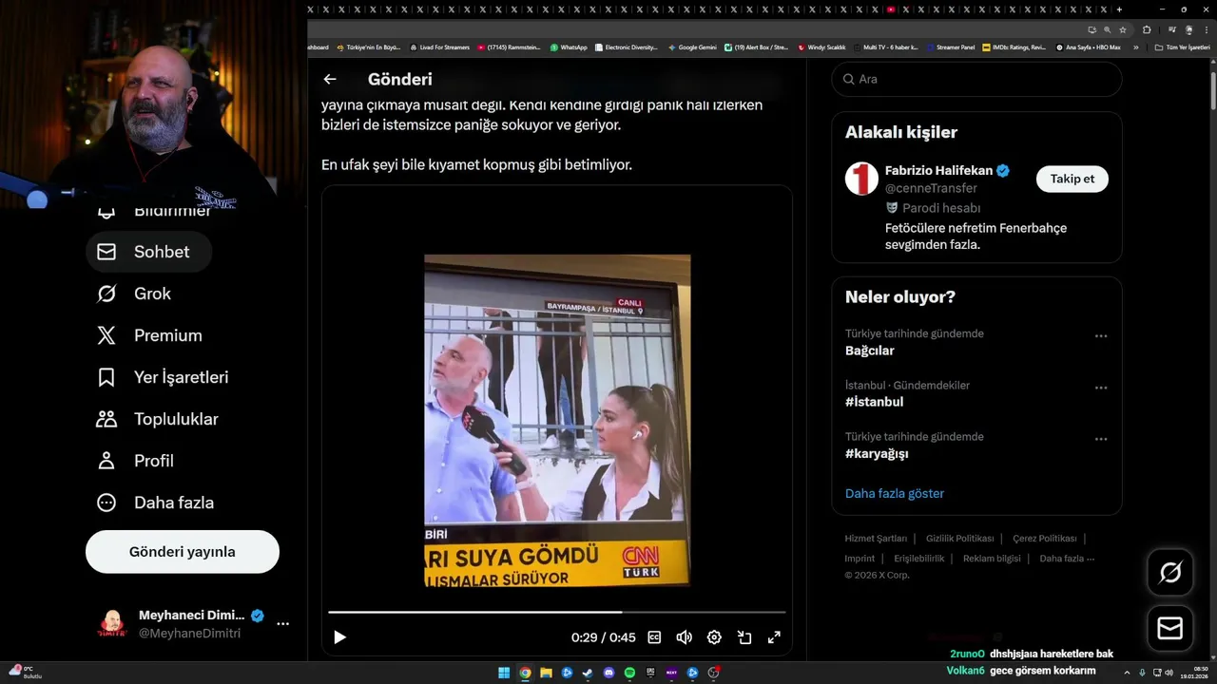Open floating messages envelope button
The height and width of the screenshot is (684, 1217).
1170,629
